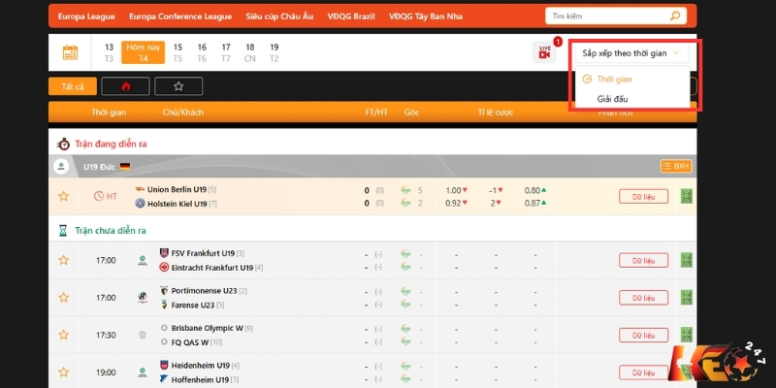The height and width of the screenshot is (388, 776).
Task: Open pitch icon for Brisbane Olympic W match
Action: click(687, 335)
